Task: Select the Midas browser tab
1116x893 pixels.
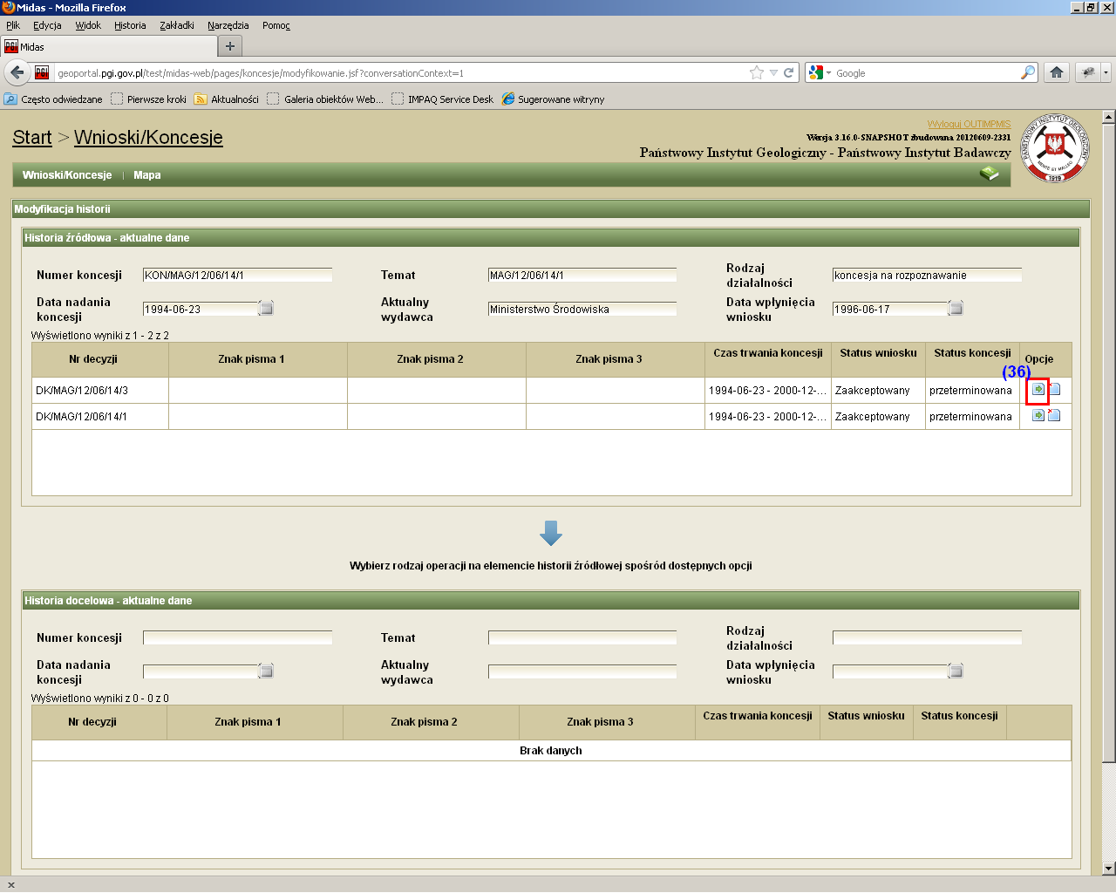Action: click(x=108, y=46)
